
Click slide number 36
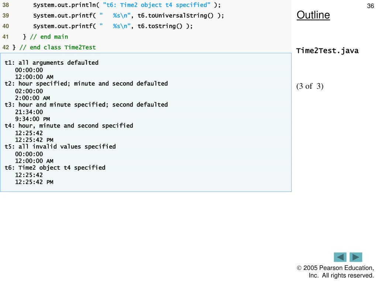click(x=370, y=6)
